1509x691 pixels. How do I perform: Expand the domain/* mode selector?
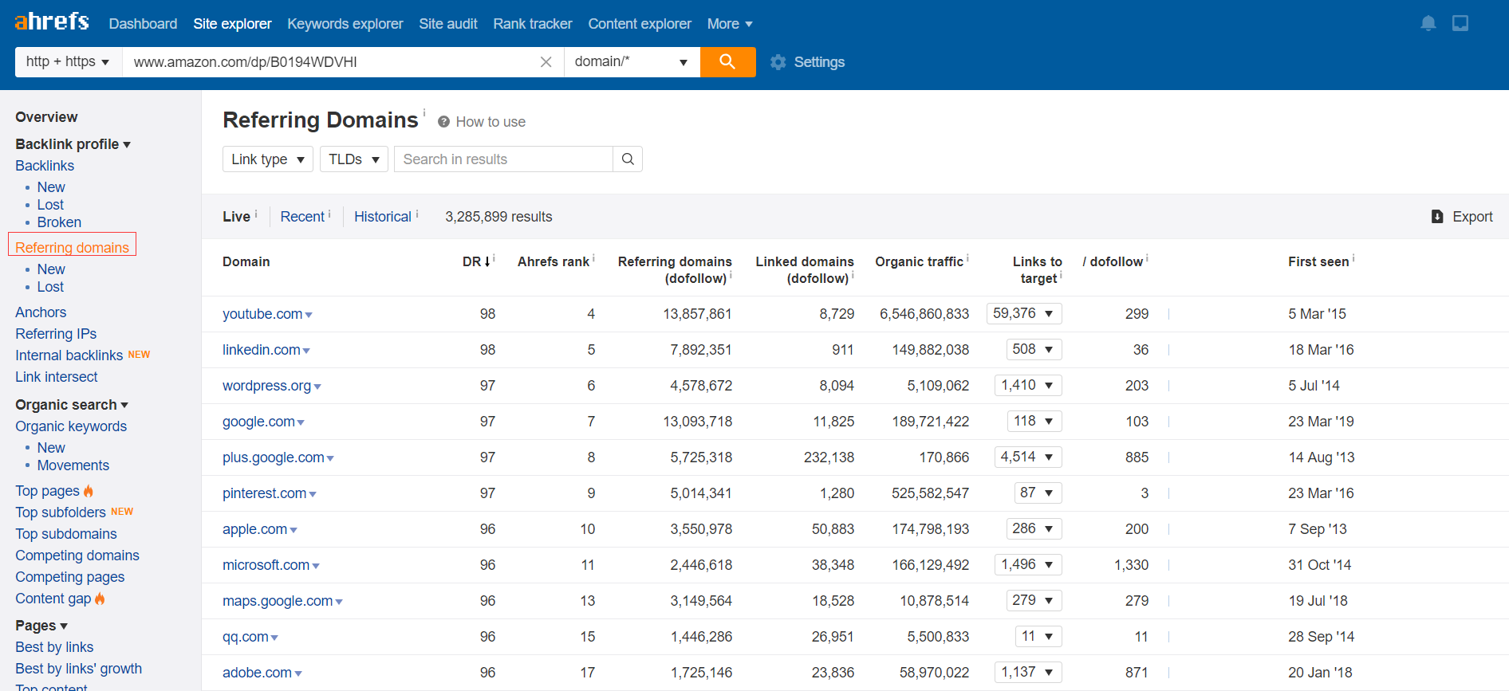pyautogui.click(x=632, y=62)
